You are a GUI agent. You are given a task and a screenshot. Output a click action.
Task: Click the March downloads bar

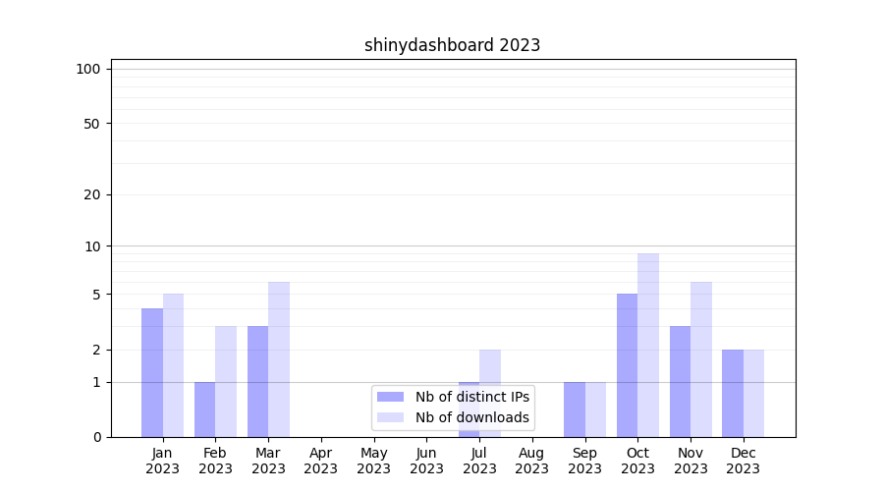pos(279,359)
